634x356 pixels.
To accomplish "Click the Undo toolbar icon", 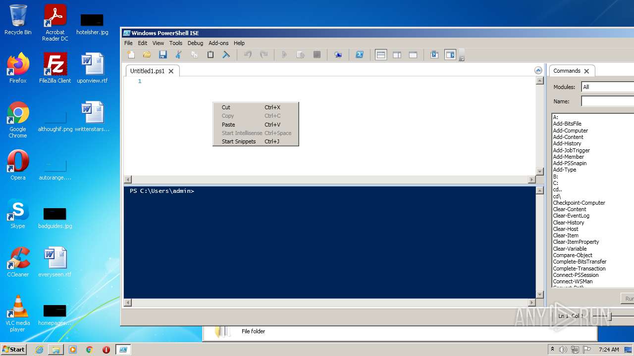I will point(248,55).
